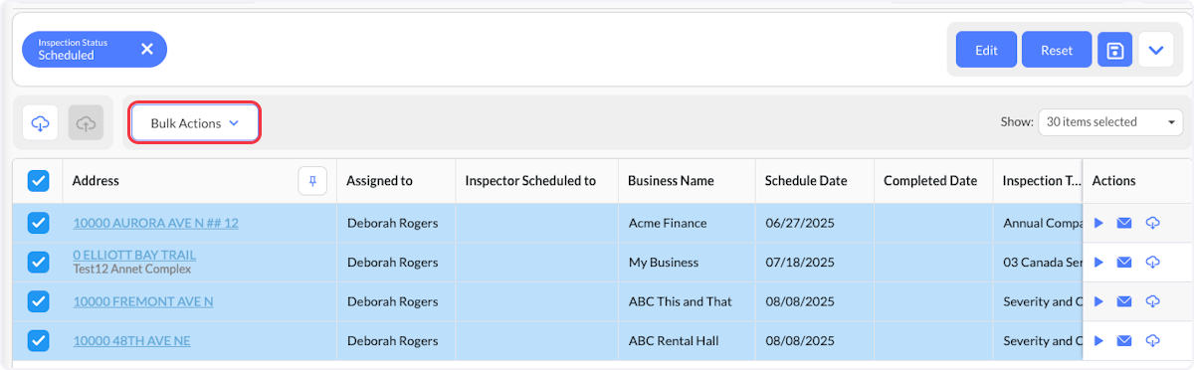This screenshot has width=1194, height=370.
Task: Sort by the Business Name column header
Action: pyautogui.click(x=671, y=181)
